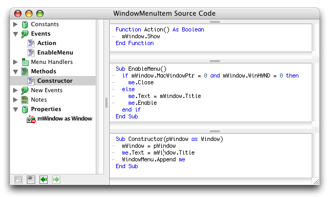Select mWindow as Window property
332x197 pixels.
point(65,118)
